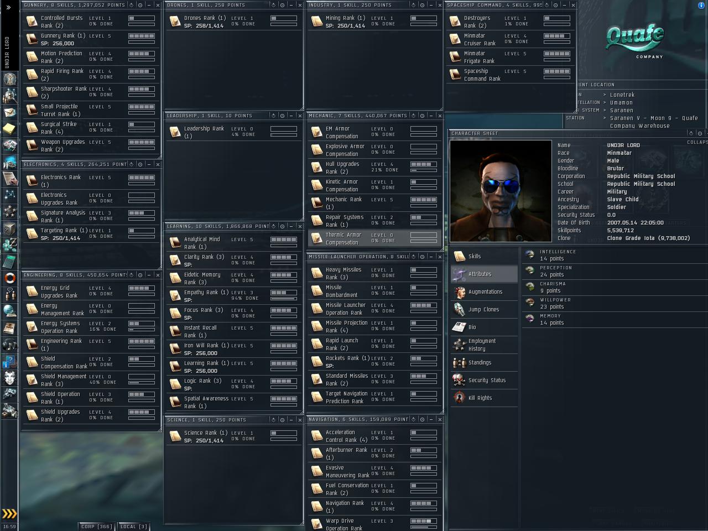The image size is (708, 531).
Task: Open the orange lifebuoy help icon
Action: click(x=9, y=278)
